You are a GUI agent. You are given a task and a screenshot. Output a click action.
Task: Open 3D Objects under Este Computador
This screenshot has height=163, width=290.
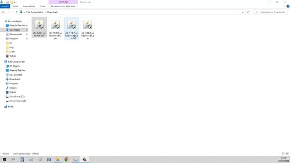click(14, 66)
